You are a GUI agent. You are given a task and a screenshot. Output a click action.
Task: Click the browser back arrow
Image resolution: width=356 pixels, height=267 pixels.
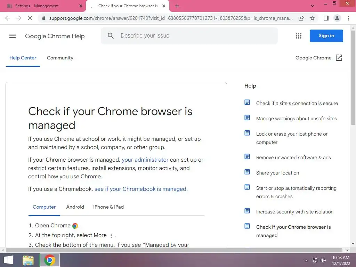click(8, 18)
